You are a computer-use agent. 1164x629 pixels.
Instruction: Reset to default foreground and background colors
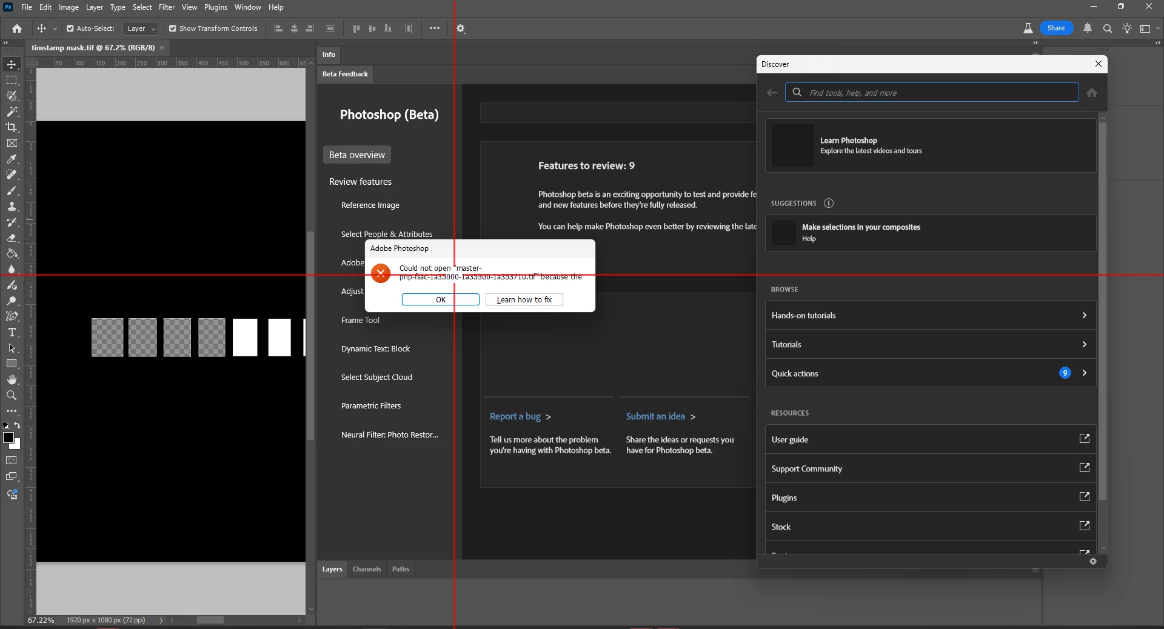tap(5, 425)
